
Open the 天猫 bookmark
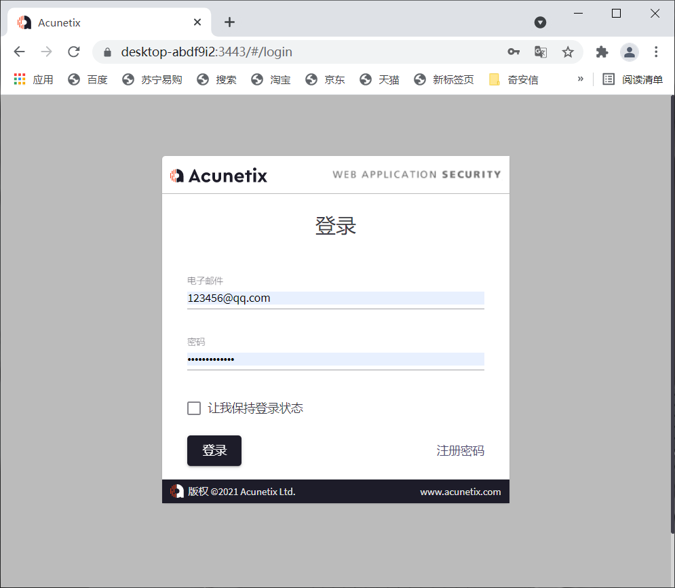click(379, 79)
